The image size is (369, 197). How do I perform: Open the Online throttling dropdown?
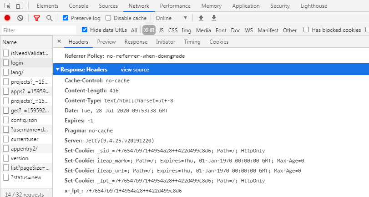point(172,18)
